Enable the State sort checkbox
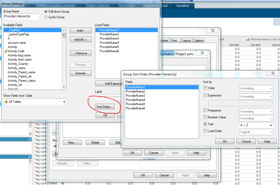 tap(205, 88)
